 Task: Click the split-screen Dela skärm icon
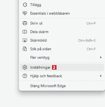pyautogui.click(x=25, y=32)
